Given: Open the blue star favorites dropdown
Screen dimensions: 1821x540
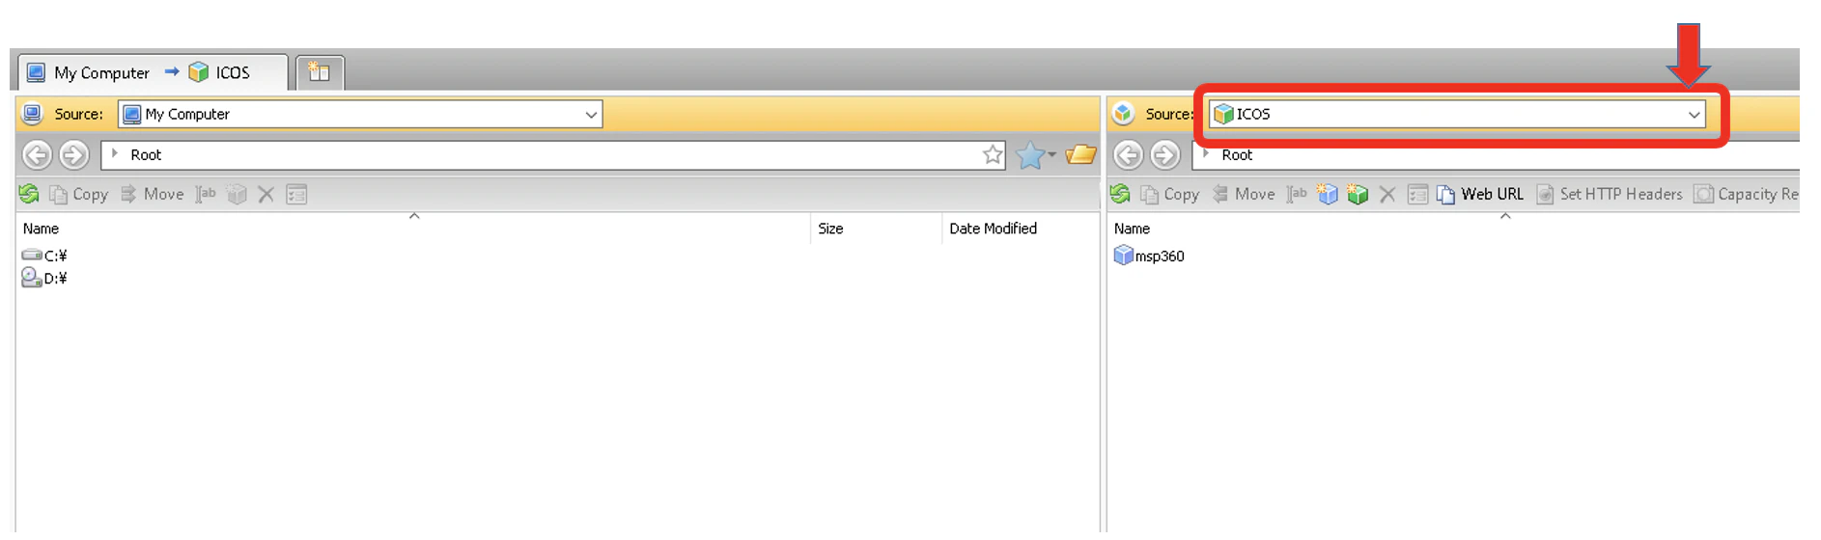Looking at the screenshot, I should 1036,154.
